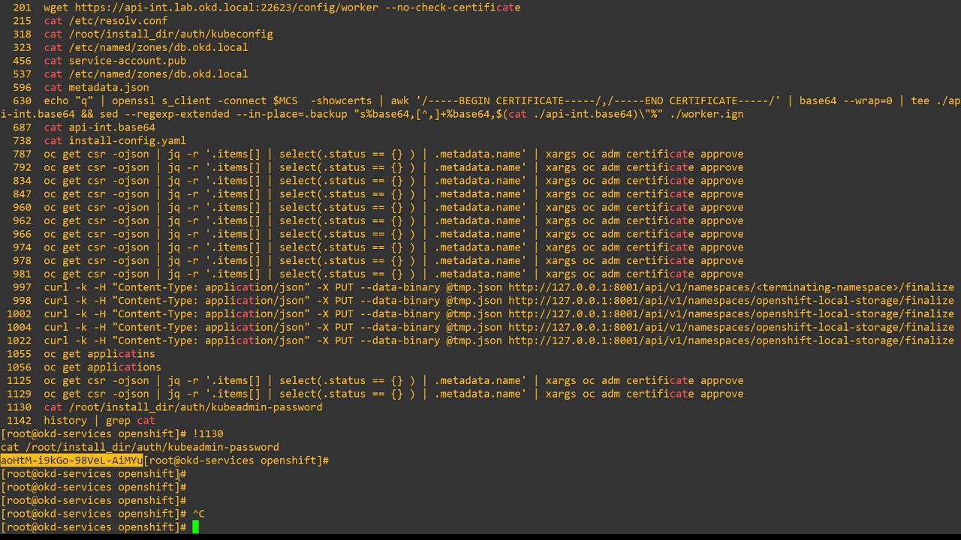
Task: Click history line 981 oc get csr command
Action: click(x=393, y=274)
